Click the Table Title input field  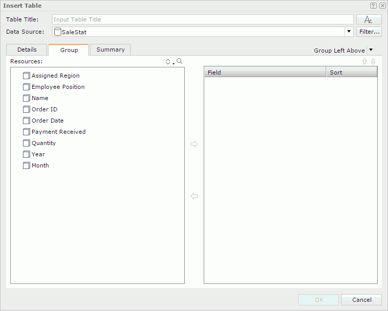coord(203,19)
